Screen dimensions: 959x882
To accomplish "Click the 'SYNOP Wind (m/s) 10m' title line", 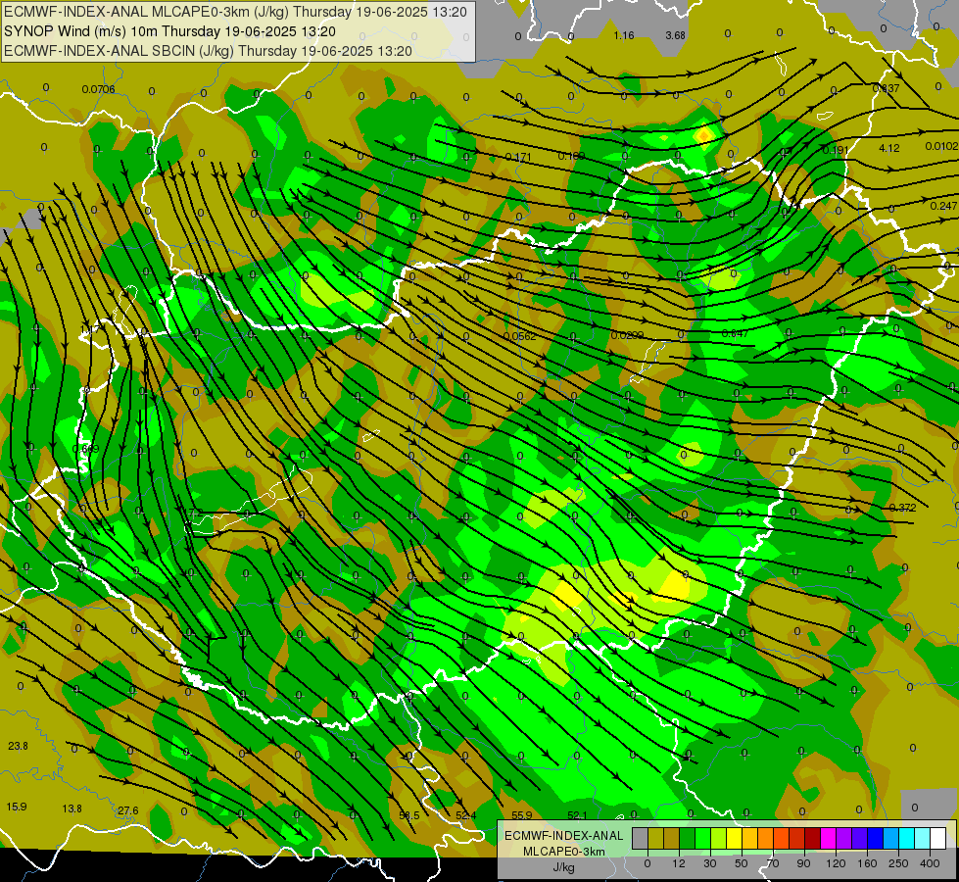I will tap(169, 31).
